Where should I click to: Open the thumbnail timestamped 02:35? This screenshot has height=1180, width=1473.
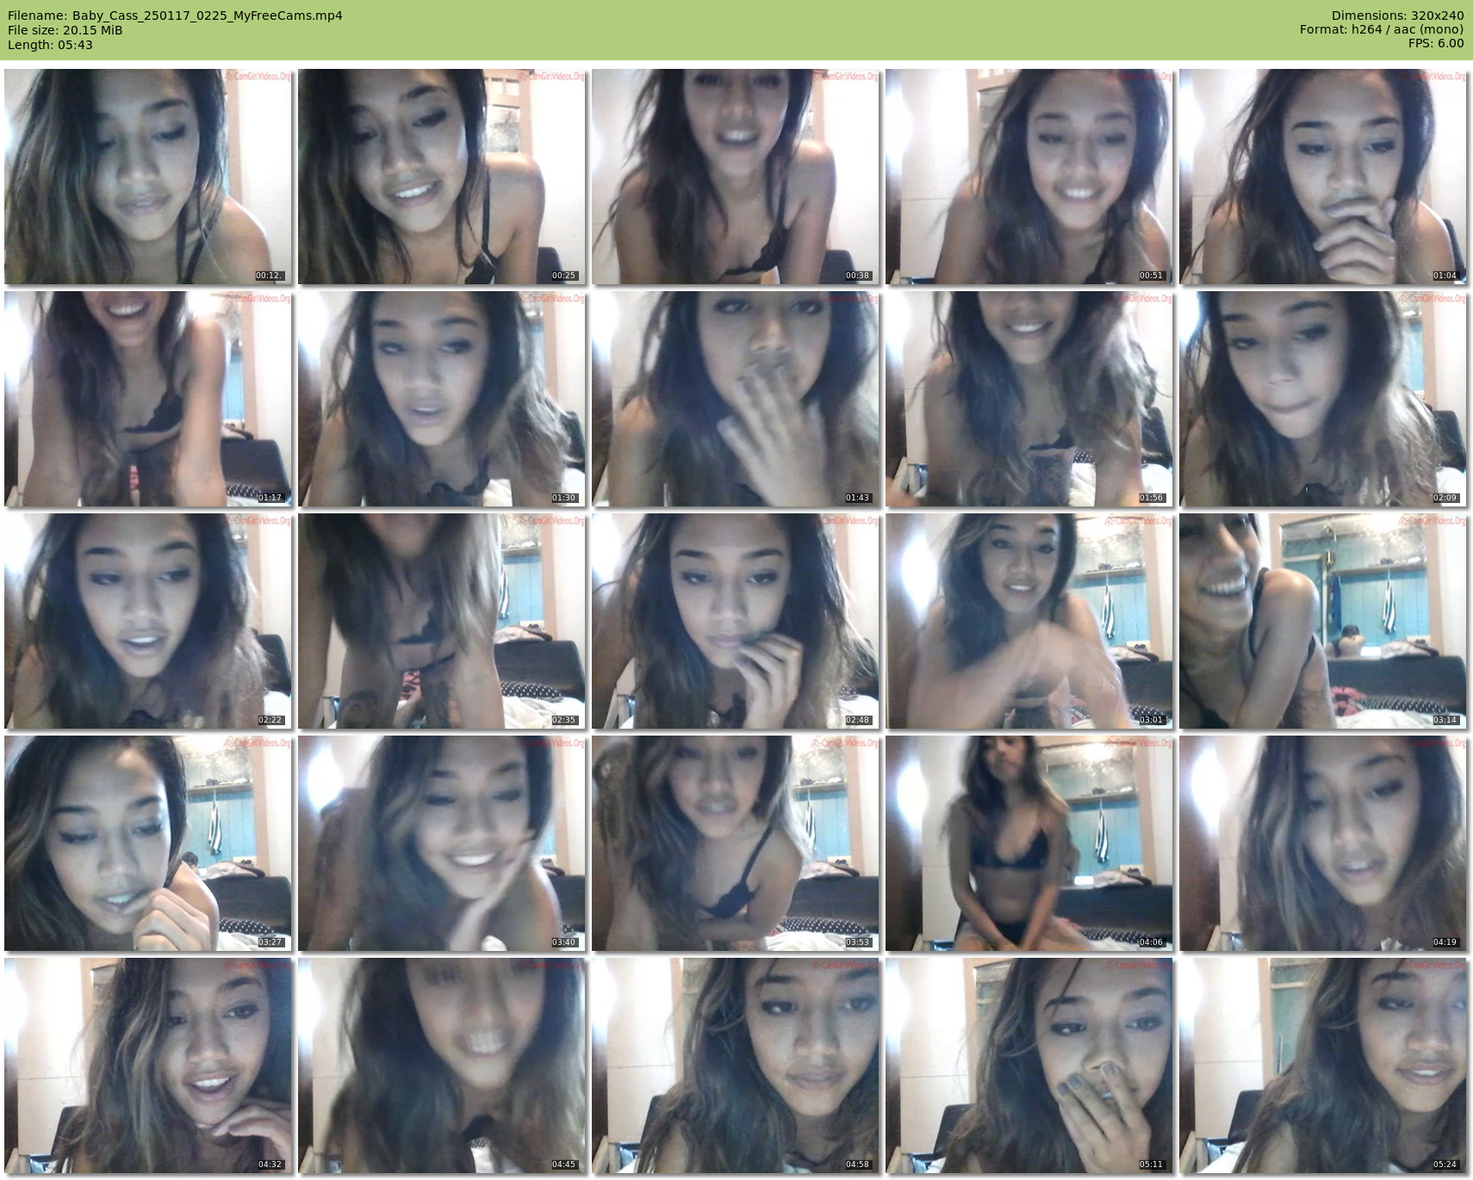[x=442, y=621]
